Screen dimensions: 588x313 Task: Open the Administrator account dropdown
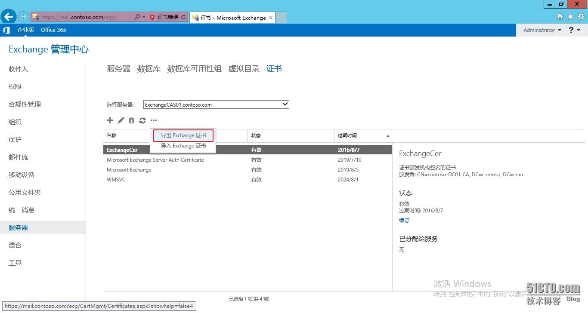coord(541,30)
